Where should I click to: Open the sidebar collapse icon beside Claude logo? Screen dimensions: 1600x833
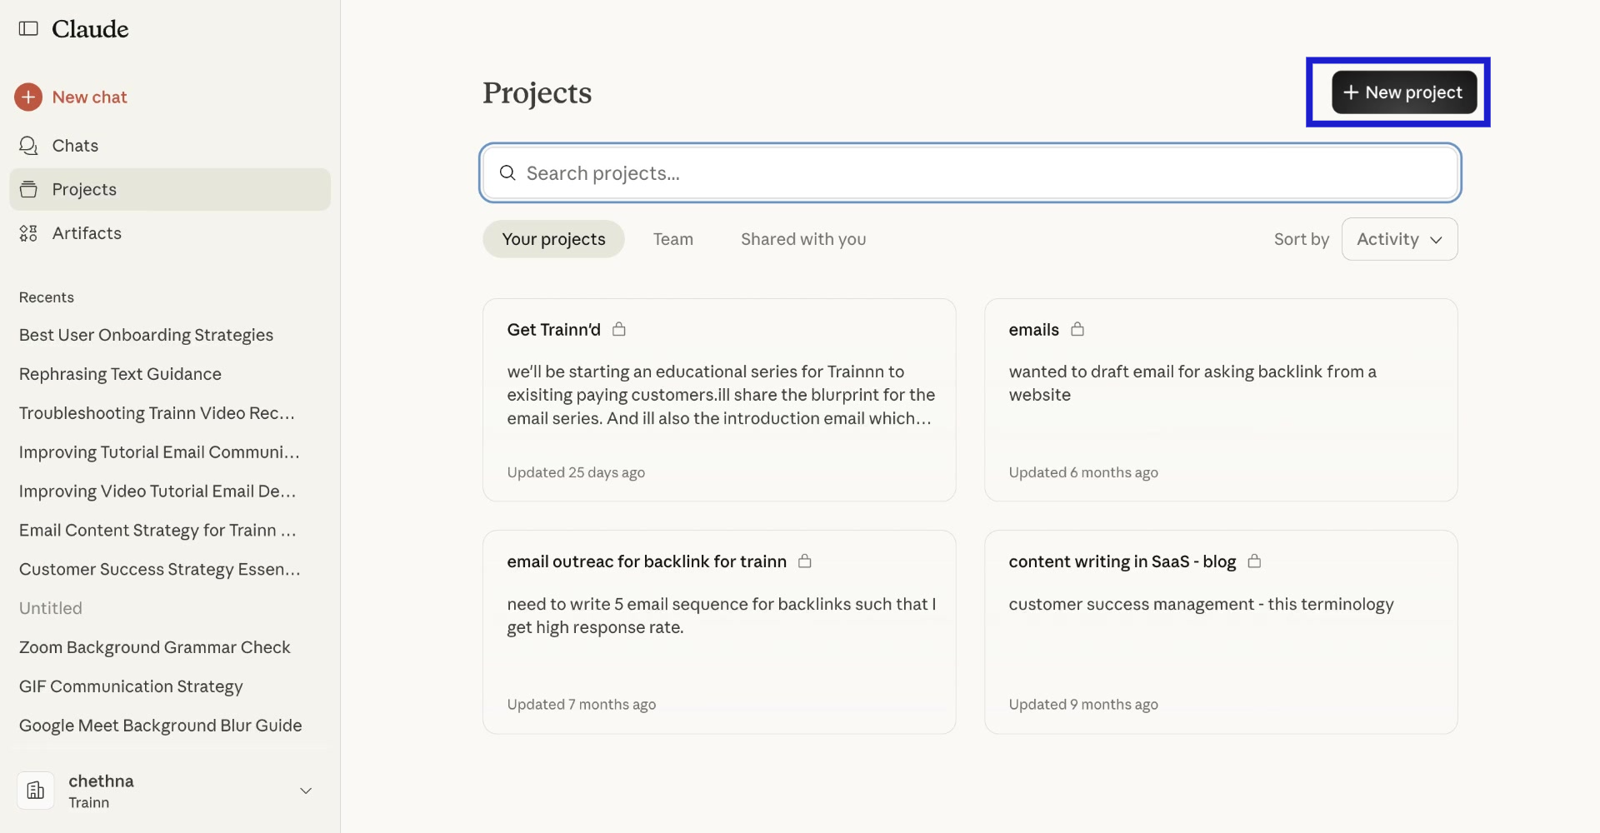click(28, 28)
